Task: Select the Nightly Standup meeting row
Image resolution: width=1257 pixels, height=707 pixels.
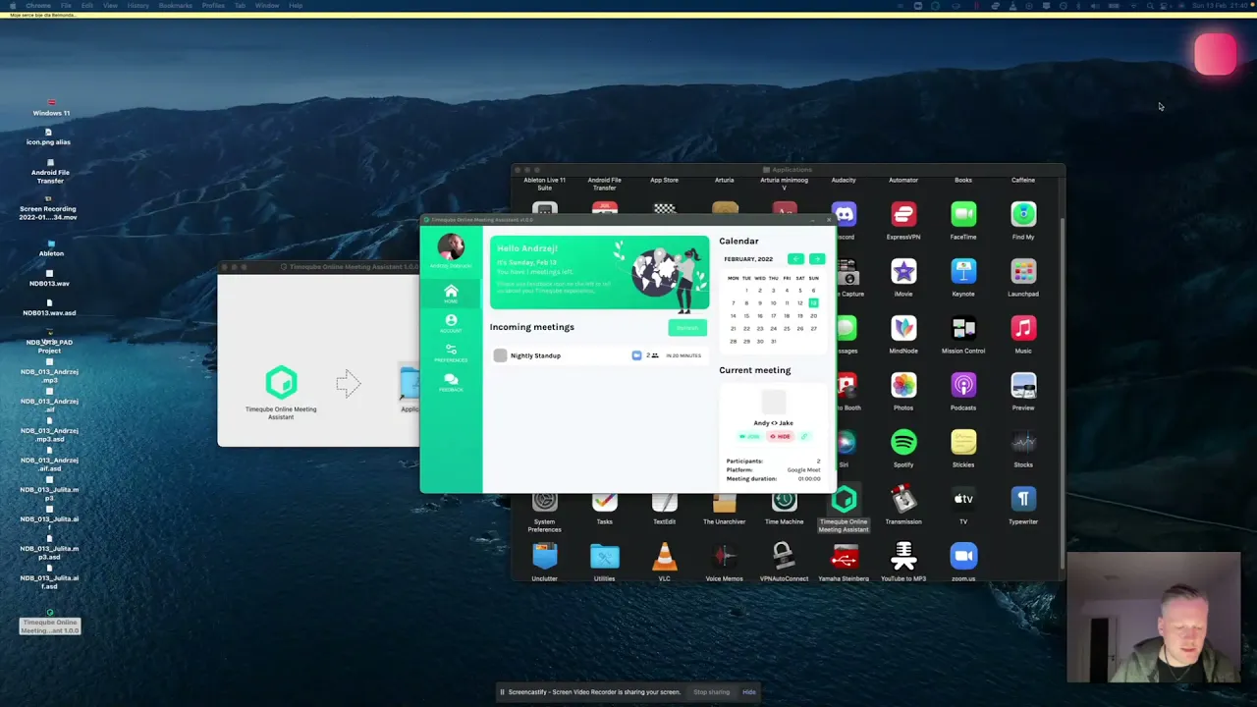Action: (x=599, y=355)
